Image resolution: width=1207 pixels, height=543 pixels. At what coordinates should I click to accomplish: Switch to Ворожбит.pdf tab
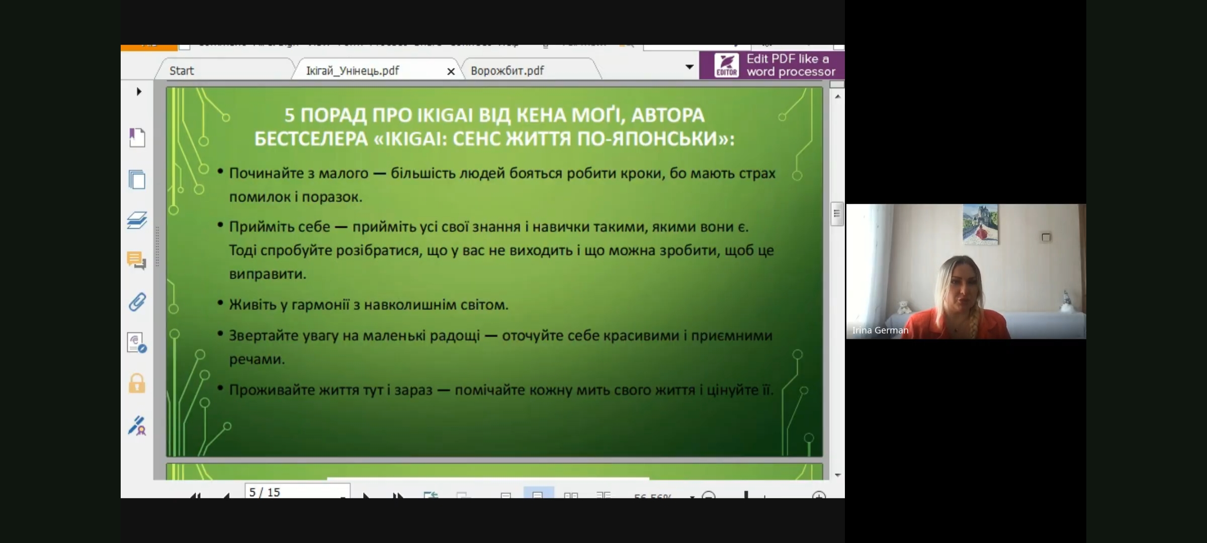tap(507, 71)
